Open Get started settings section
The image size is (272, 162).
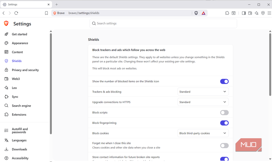[x=19, y=34]
